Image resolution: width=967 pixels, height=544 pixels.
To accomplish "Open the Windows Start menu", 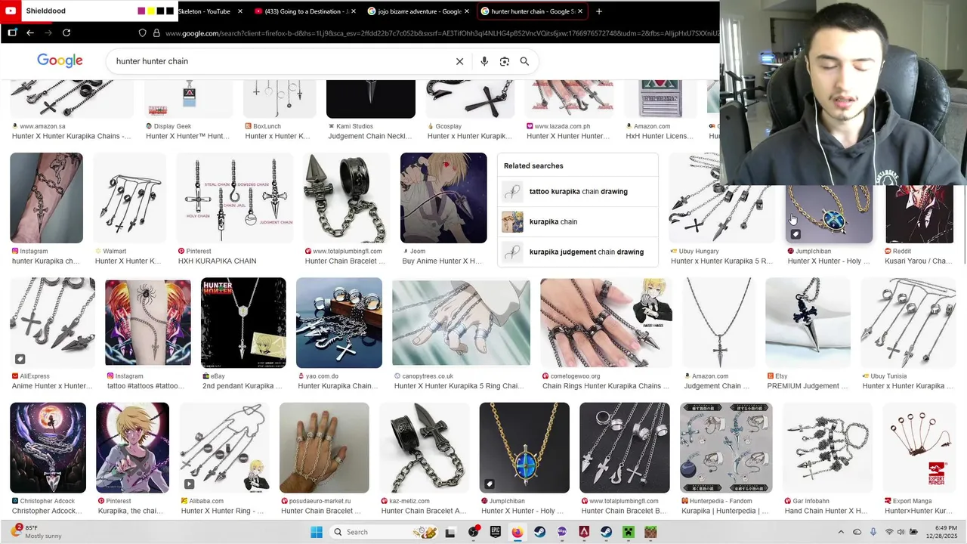I will click(317, 532).
